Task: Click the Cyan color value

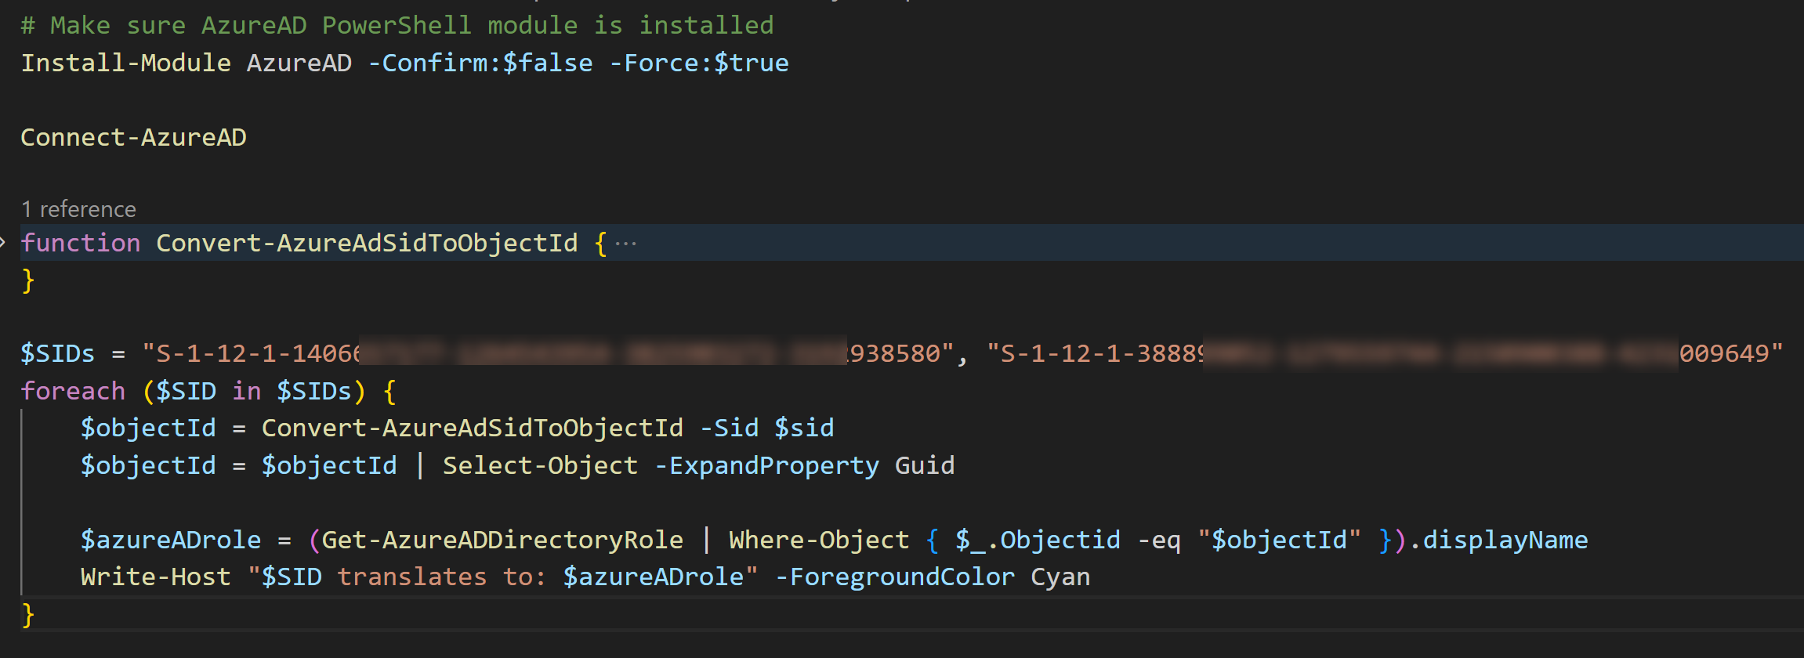Action: coord(1060,577)
